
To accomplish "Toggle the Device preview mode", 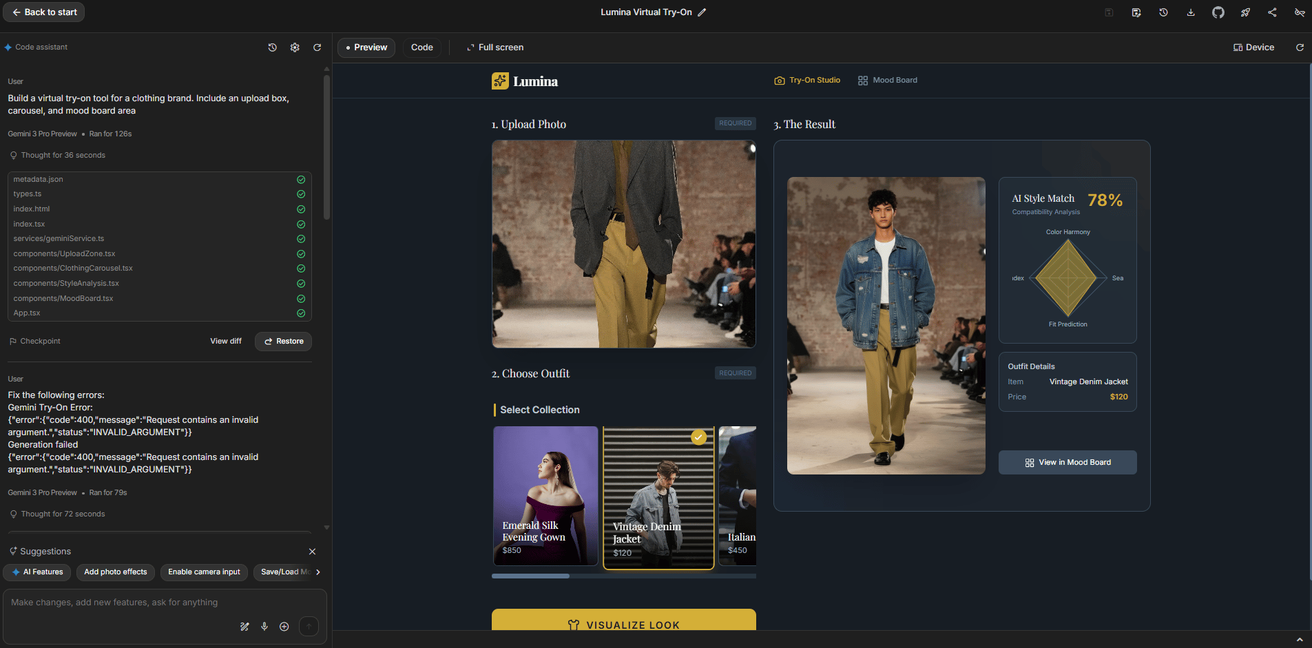I will pyautogui.click(x=1253, y=48).
